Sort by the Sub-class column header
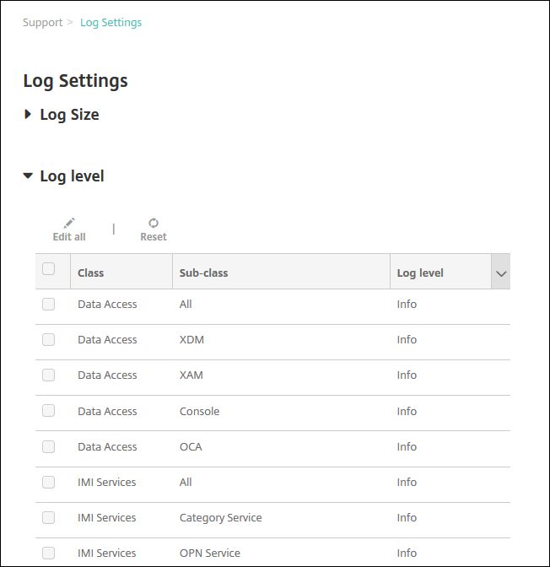Viewport: 550px width, 567px height. [x=203, y=273]
